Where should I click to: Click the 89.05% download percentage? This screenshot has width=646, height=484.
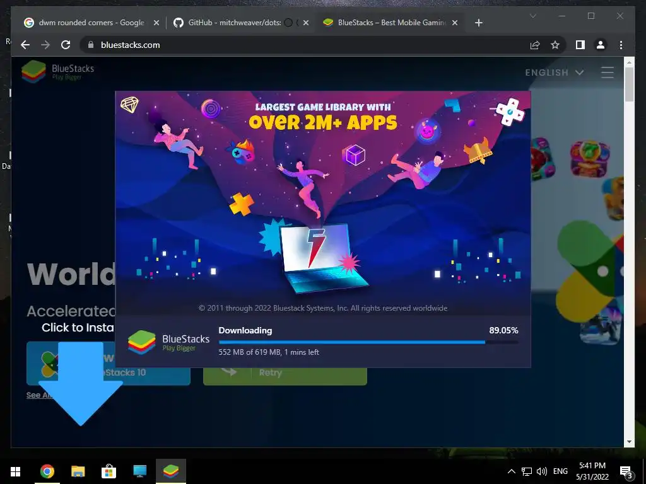[x=503, y=330]
